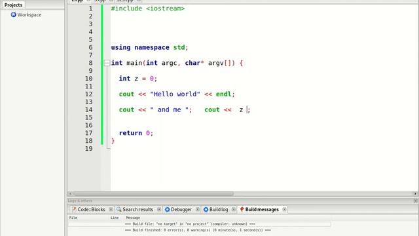This screenshot has width=419, height=236.
Task: Click the " and me " string literal
Action: [x=169, y=109]
